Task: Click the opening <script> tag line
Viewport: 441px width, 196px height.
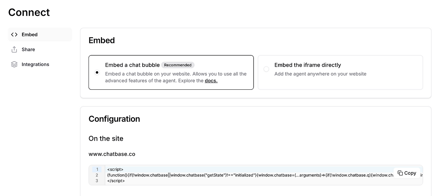Action: click(x=115, y=169)
